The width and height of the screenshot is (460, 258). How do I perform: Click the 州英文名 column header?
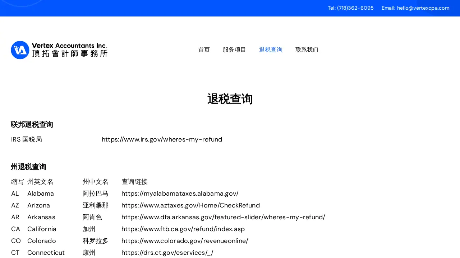tap(40, 182)
